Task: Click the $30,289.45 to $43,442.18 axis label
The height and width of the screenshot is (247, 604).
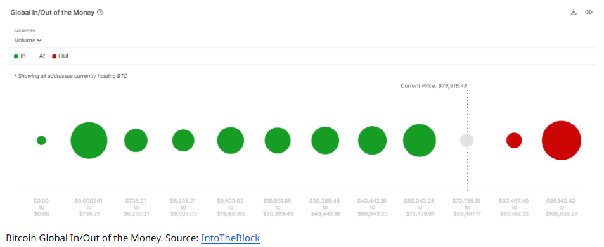Action: (x=325, y=207)
